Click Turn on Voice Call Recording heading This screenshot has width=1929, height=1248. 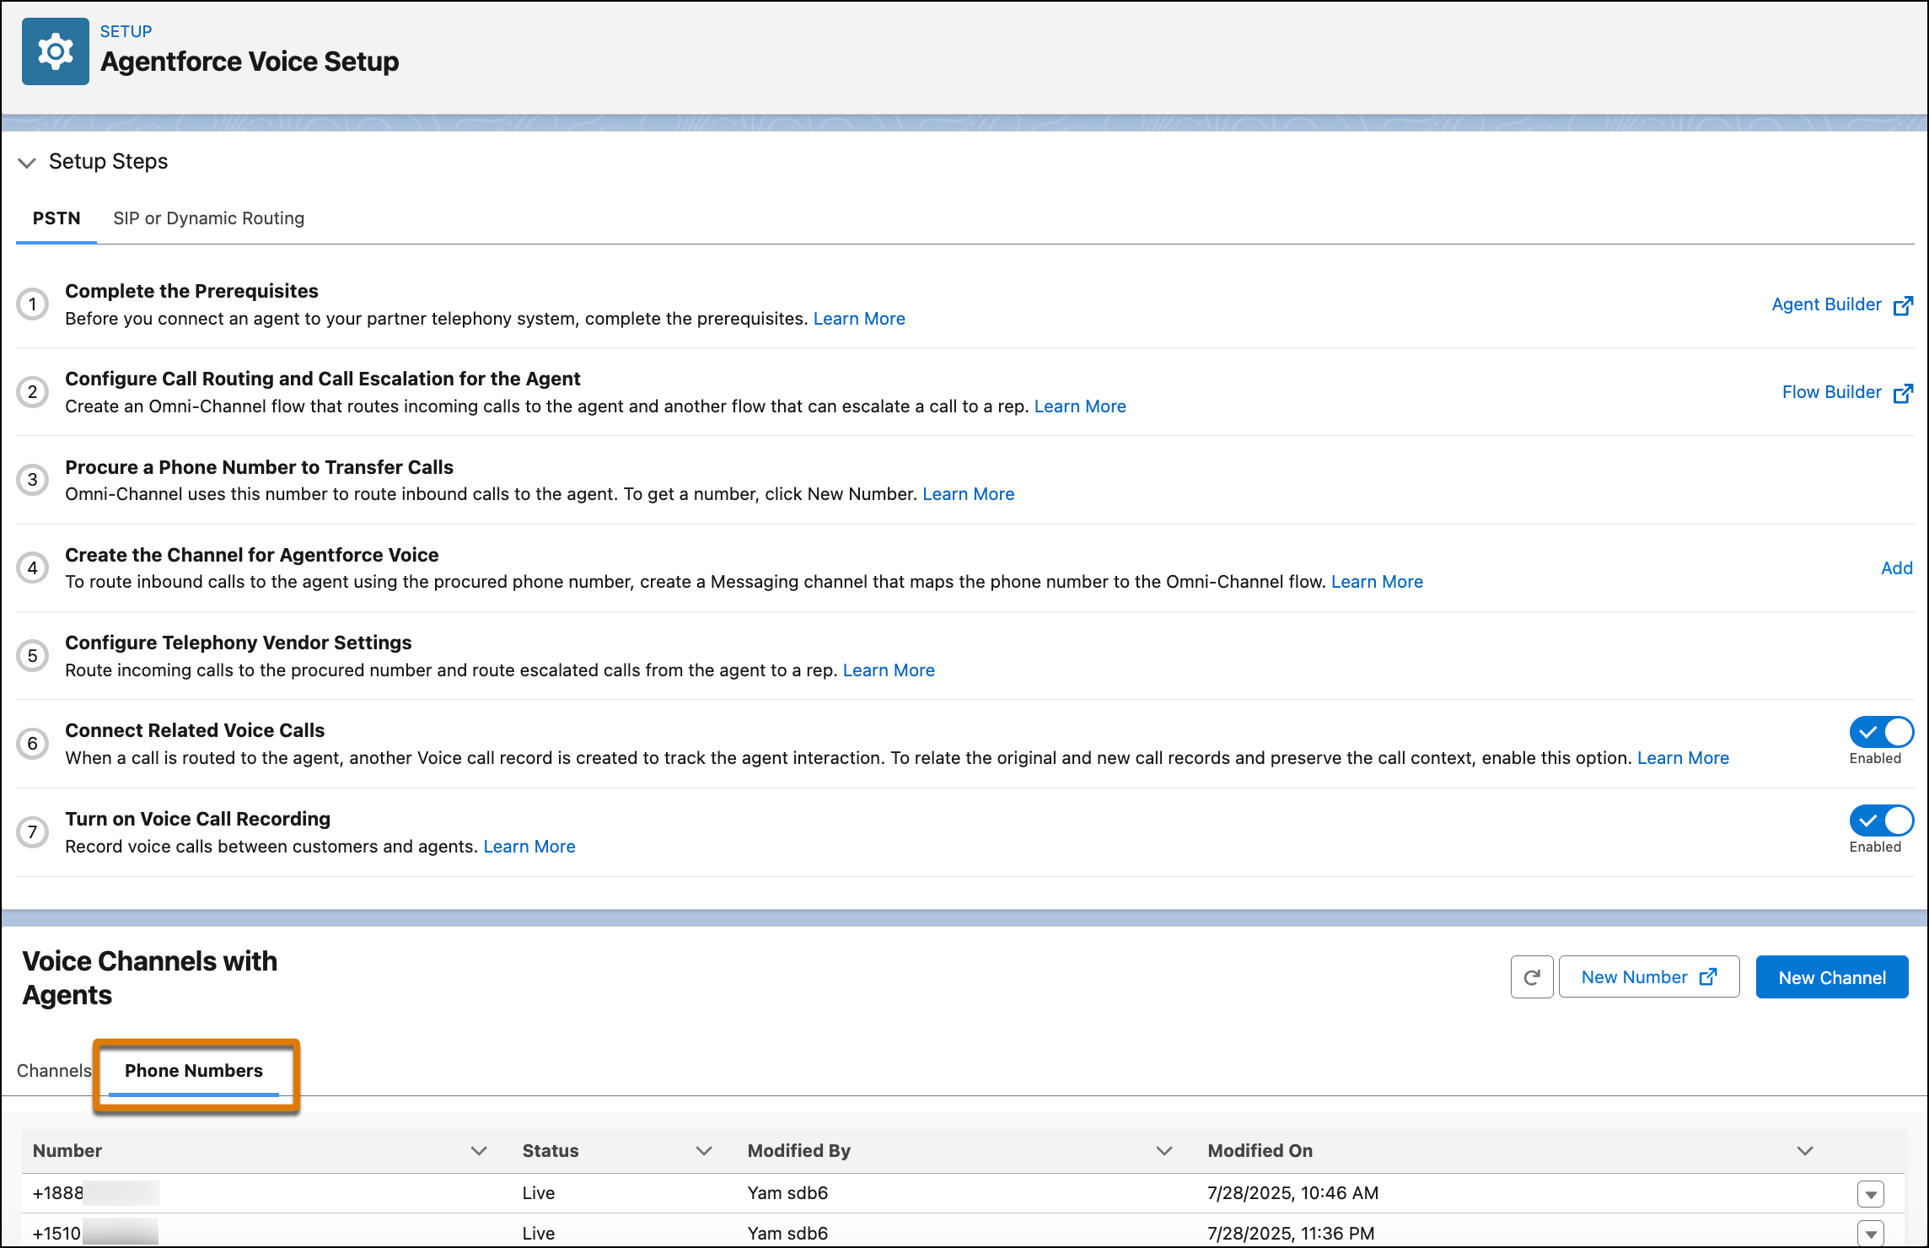click(x=198, y=819)
